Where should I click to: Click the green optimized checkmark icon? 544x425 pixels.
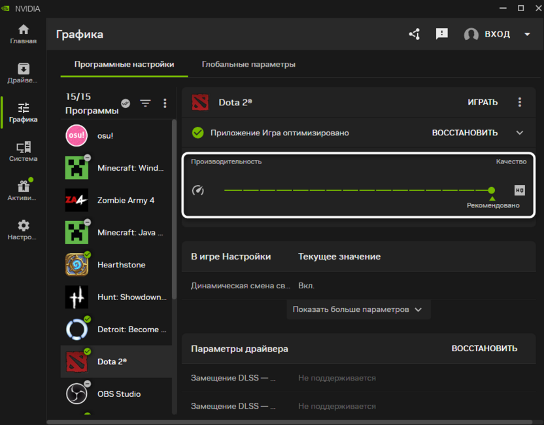coord(197,133)
